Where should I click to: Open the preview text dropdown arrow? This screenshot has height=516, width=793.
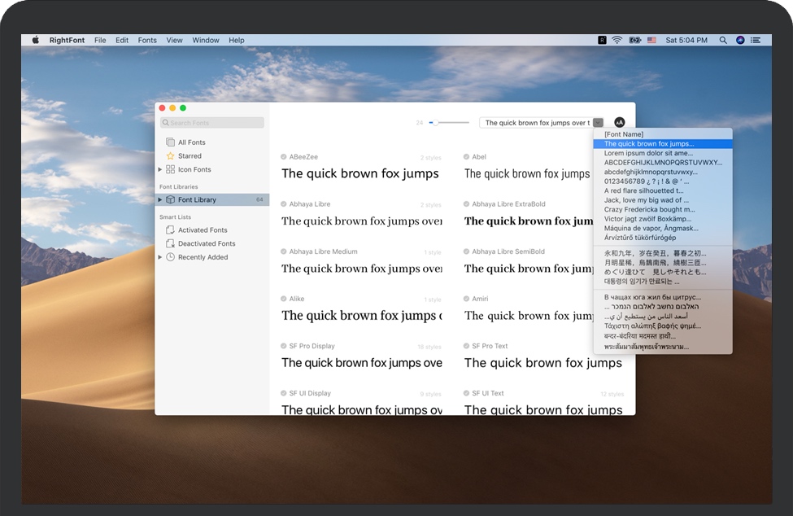[x=598, y=123]
